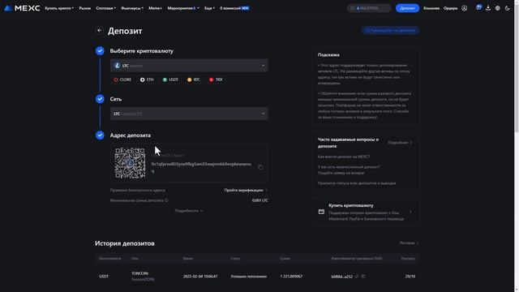Click the deposit status cell in history row
This screenshot has height=292, width=519.
coord(249,276)
